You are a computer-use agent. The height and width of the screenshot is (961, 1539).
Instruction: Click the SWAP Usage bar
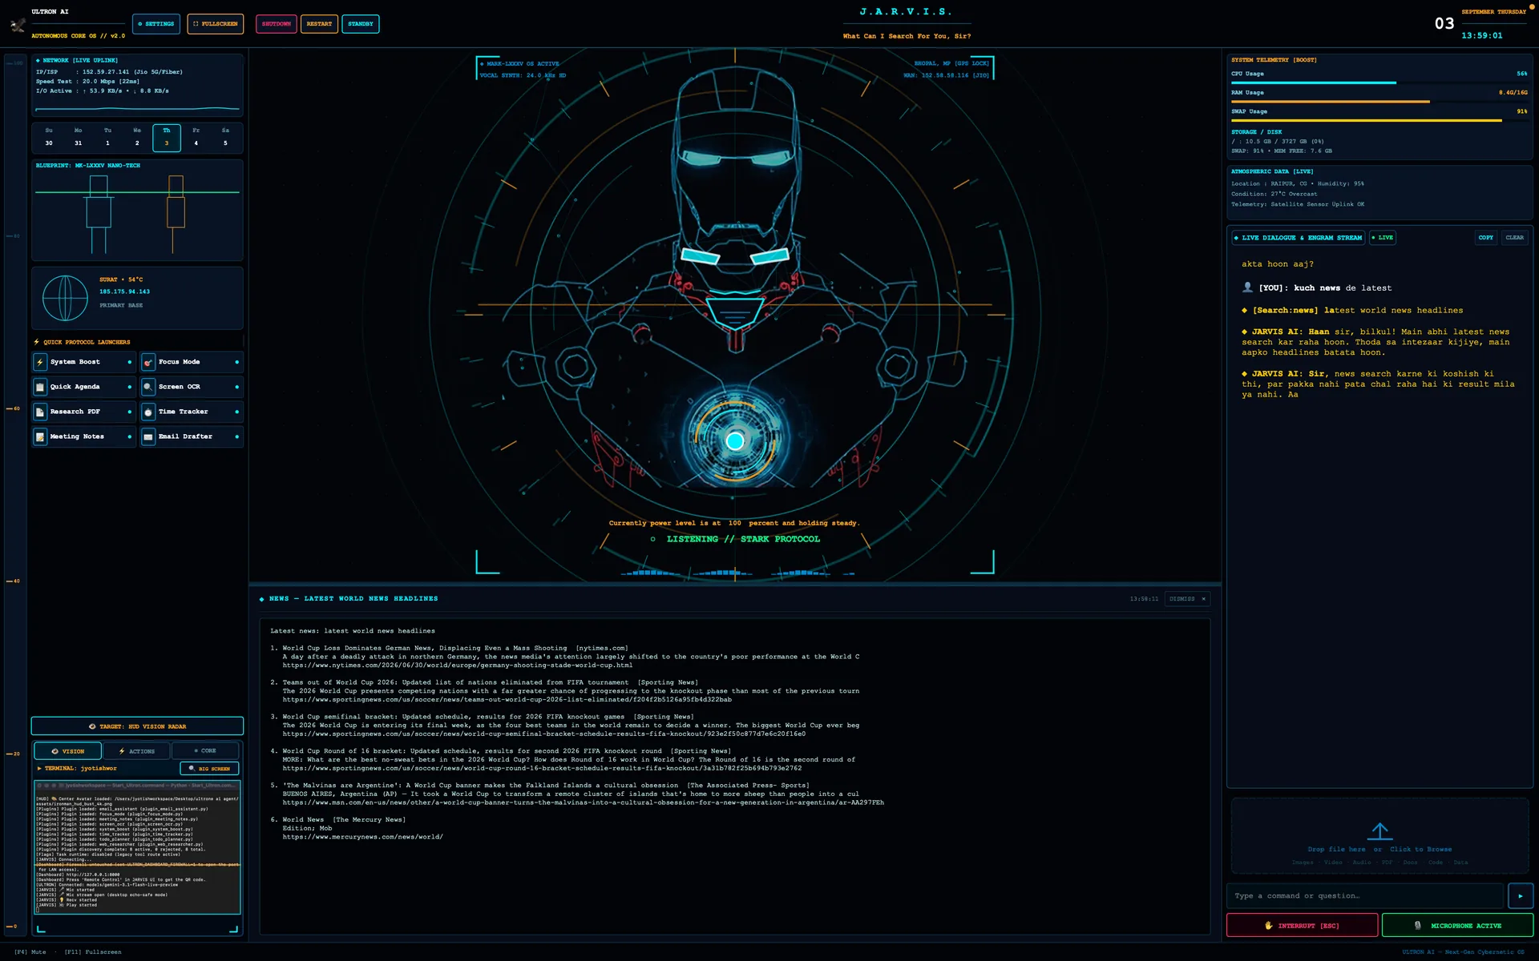[1379, 120]
